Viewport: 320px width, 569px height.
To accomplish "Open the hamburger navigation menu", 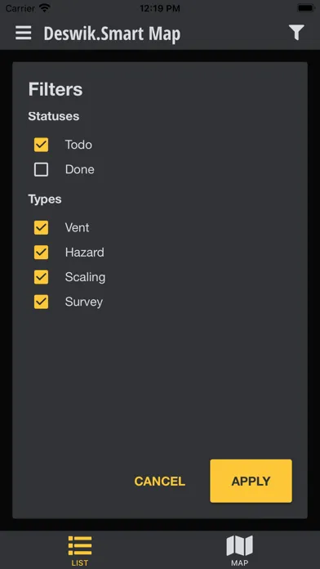I will (x=23, y=34).
